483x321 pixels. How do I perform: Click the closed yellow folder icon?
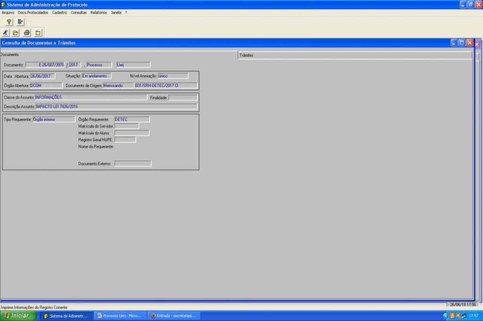click(38, 33)
